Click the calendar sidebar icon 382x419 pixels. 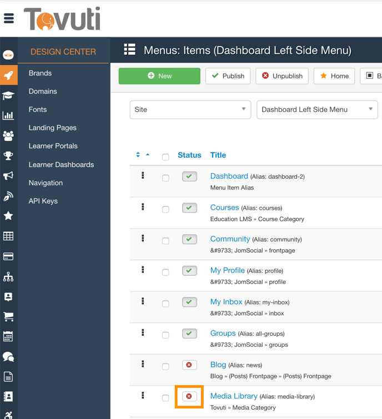(8, 336)
